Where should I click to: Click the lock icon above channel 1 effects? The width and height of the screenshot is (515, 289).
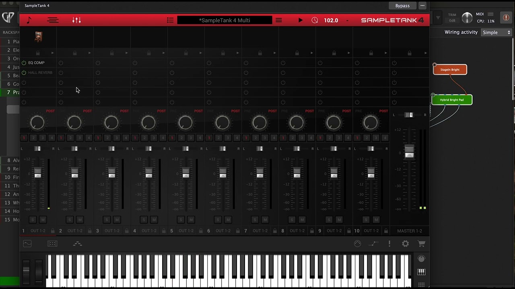pyautogui.click(x=38, y=53)
